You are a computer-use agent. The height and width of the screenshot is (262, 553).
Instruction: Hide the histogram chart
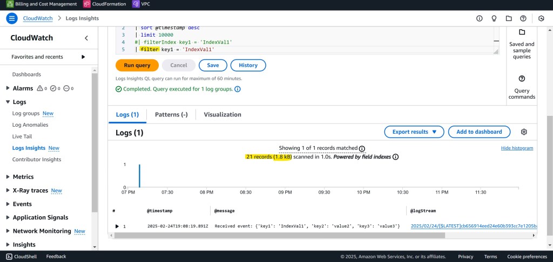[517, 148]
